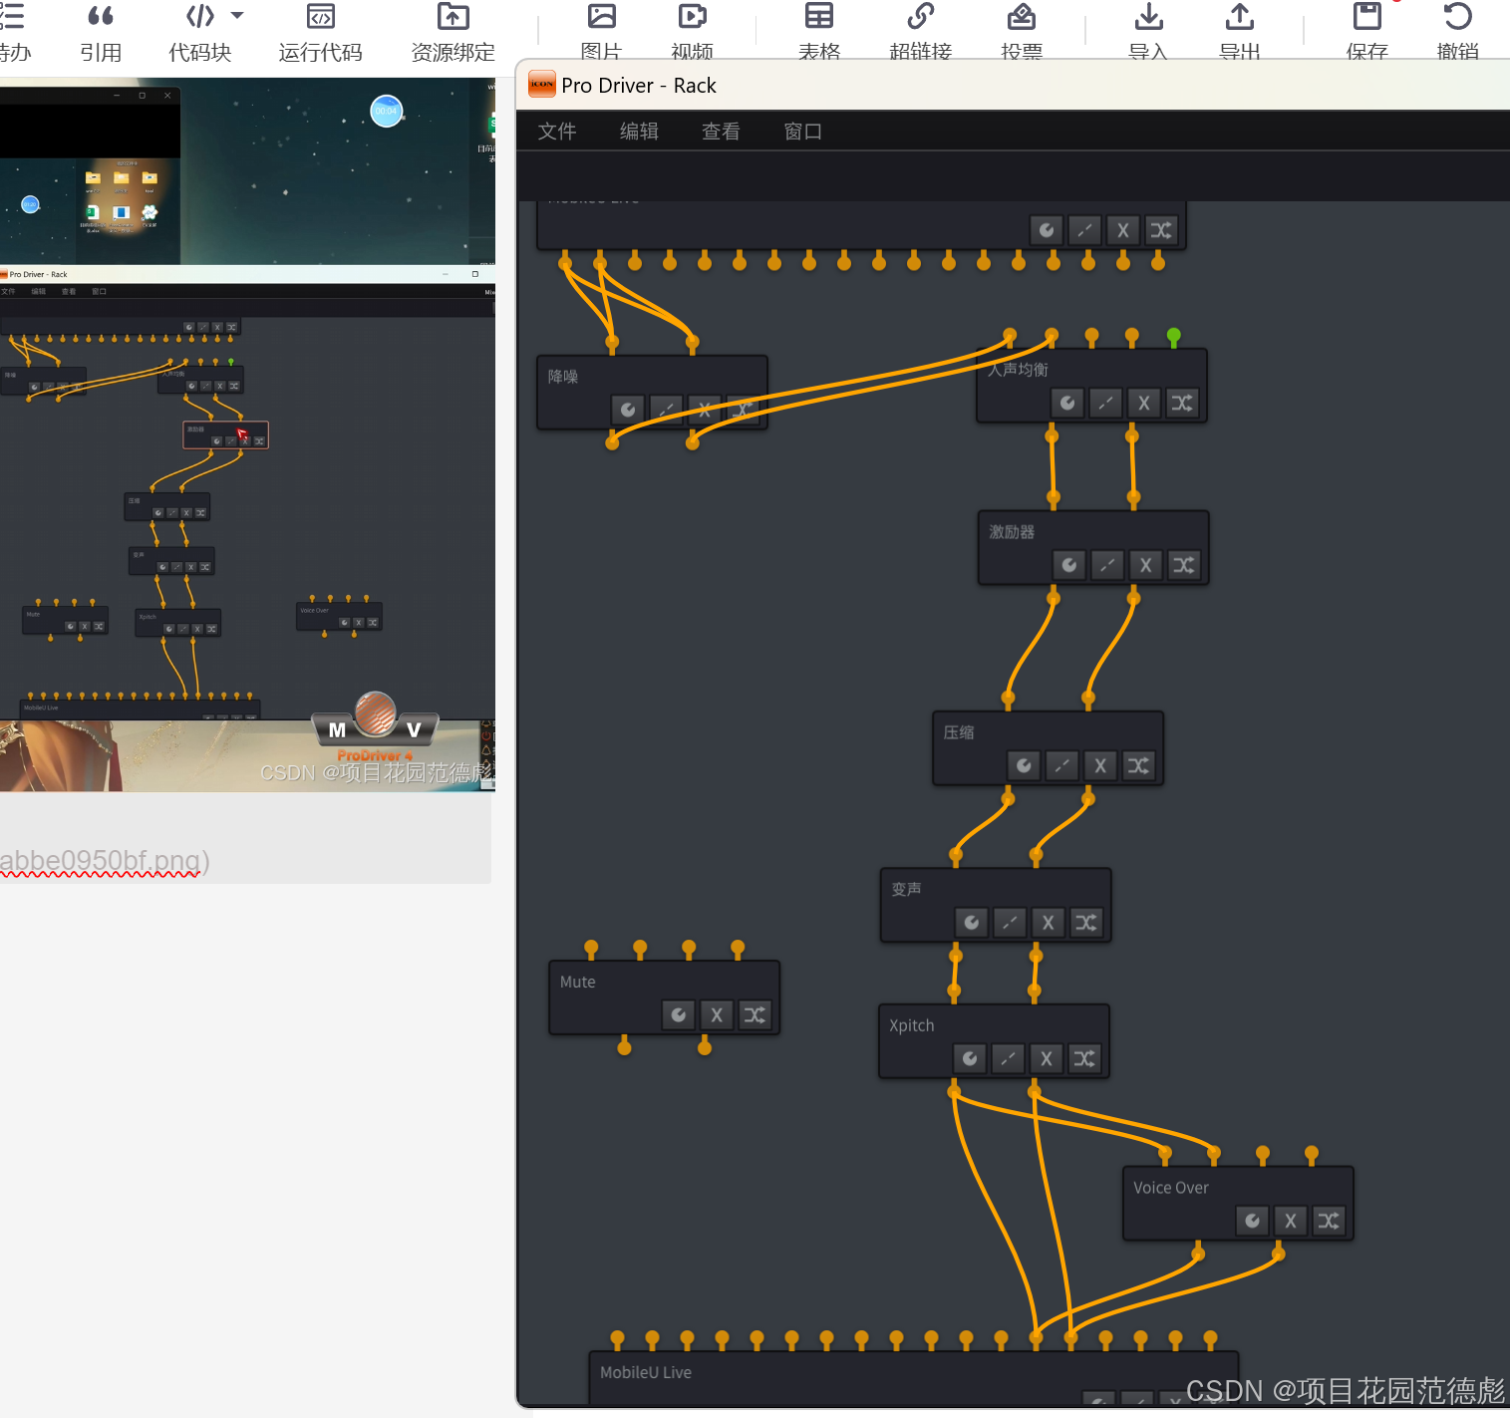Open knob settings of 变声 module
The height and width of the screenshot is (1418, 1510).
click(972, 923)
